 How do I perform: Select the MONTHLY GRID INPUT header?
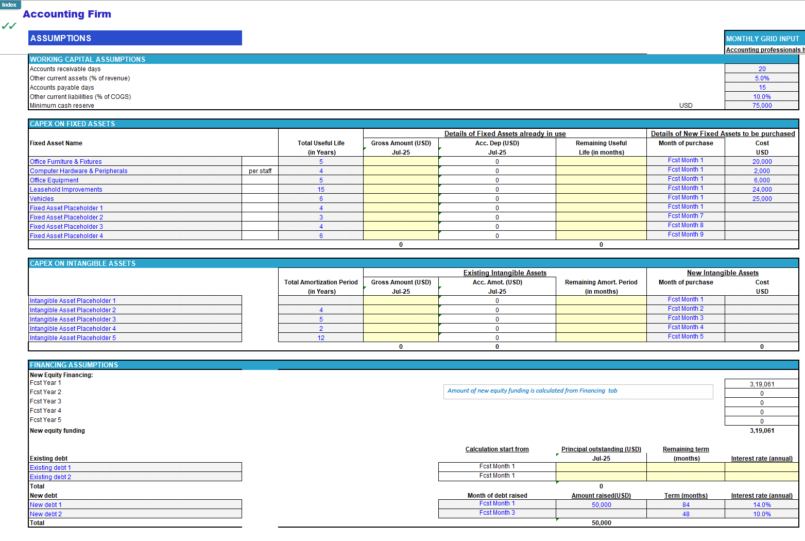[x=764, y=39]
